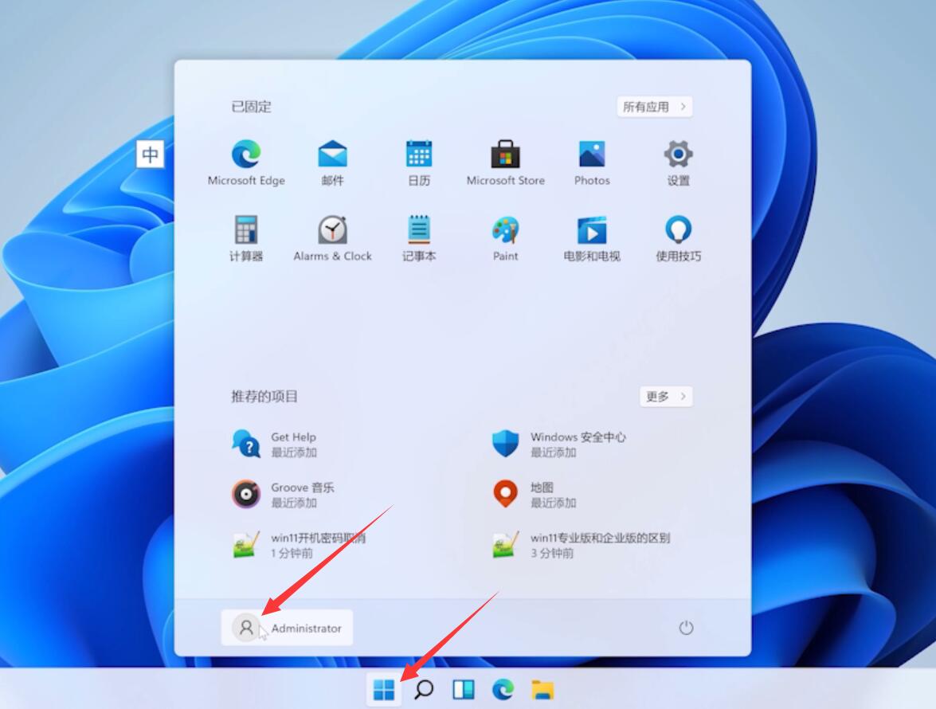Open File Explorer from taskbar

(542, 690)
